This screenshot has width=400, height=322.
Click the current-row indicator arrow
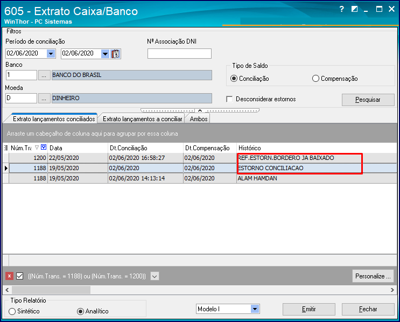[x=6, y=168]
